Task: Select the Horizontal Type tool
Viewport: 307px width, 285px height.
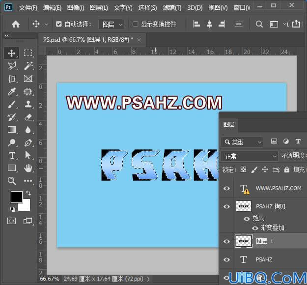Action: point(12,155)
